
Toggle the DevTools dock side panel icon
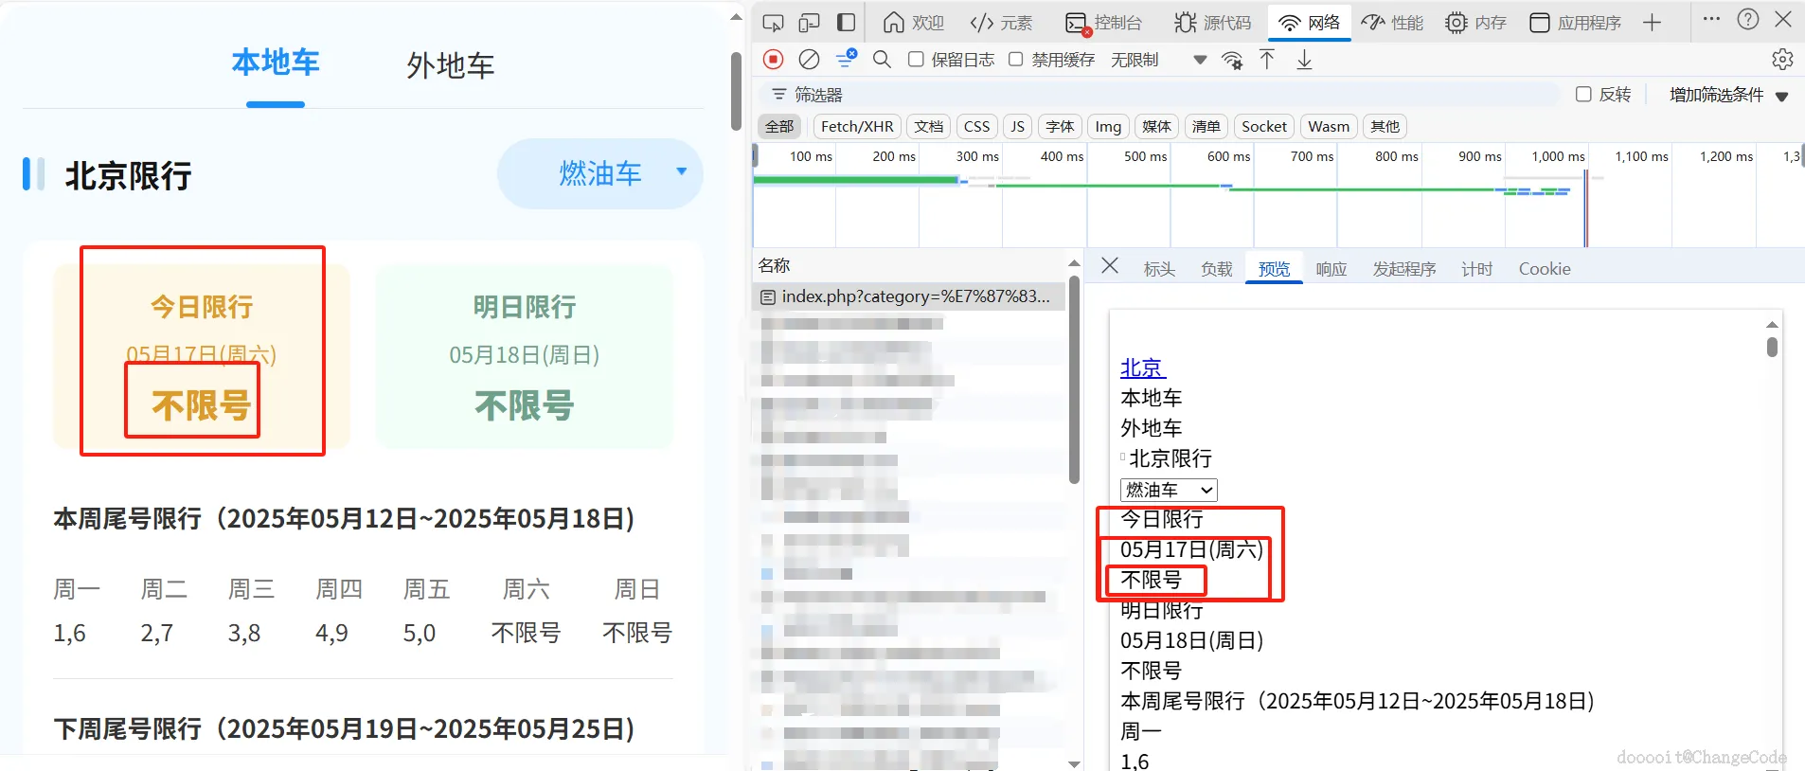(846, 23)
